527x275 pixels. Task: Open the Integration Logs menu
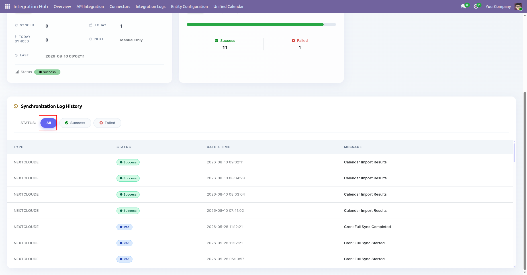tap(150, 7)
